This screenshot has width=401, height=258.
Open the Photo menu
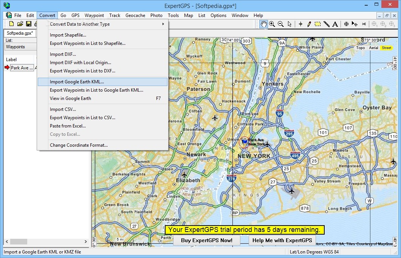[156, 15]
